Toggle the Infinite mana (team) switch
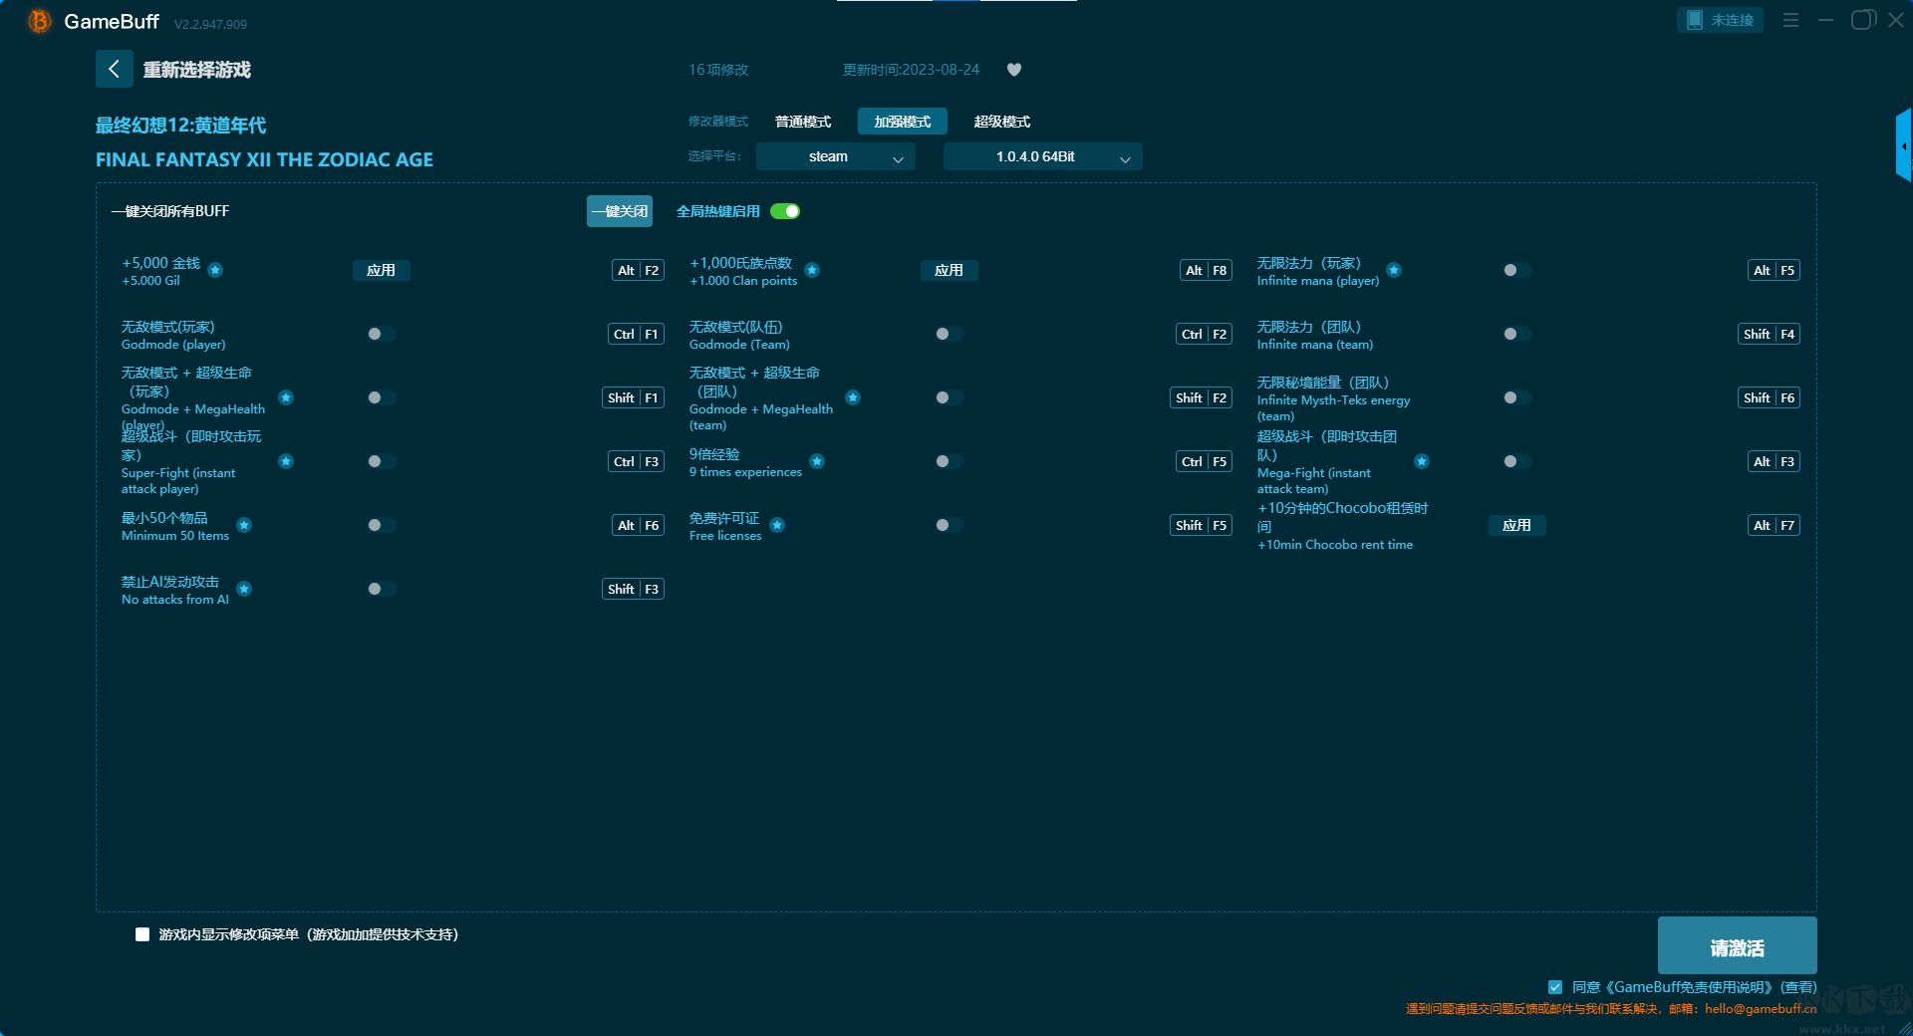Screen dimensions: 1913x1036 click(x=1516, y=334)
